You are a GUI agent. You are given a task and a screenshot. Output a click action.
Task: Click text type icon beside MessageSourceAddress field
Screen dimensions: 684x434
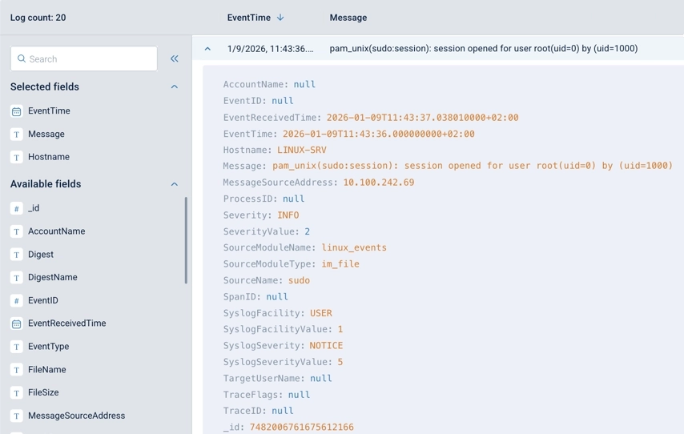[17, 416]
